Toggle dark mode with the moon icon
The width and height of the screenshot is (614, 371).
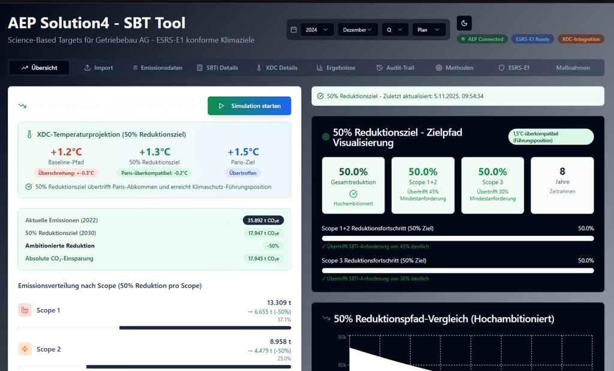pos(465,23)
